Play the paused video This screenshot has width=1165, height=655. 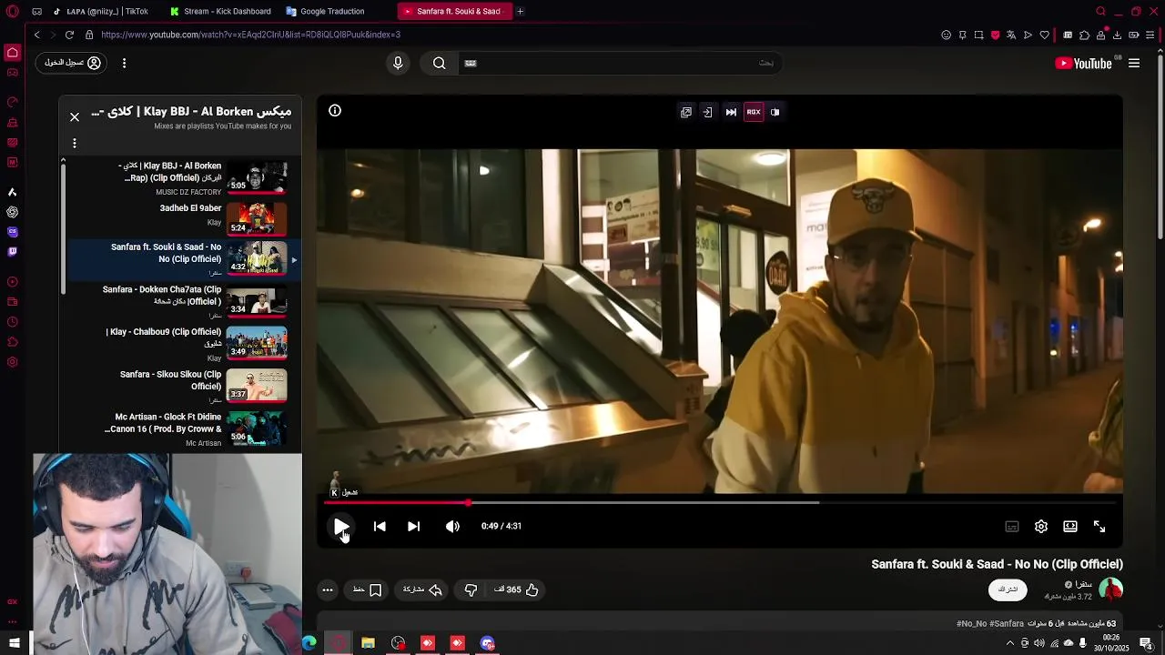pyautogui.click(x=340, y=526)
